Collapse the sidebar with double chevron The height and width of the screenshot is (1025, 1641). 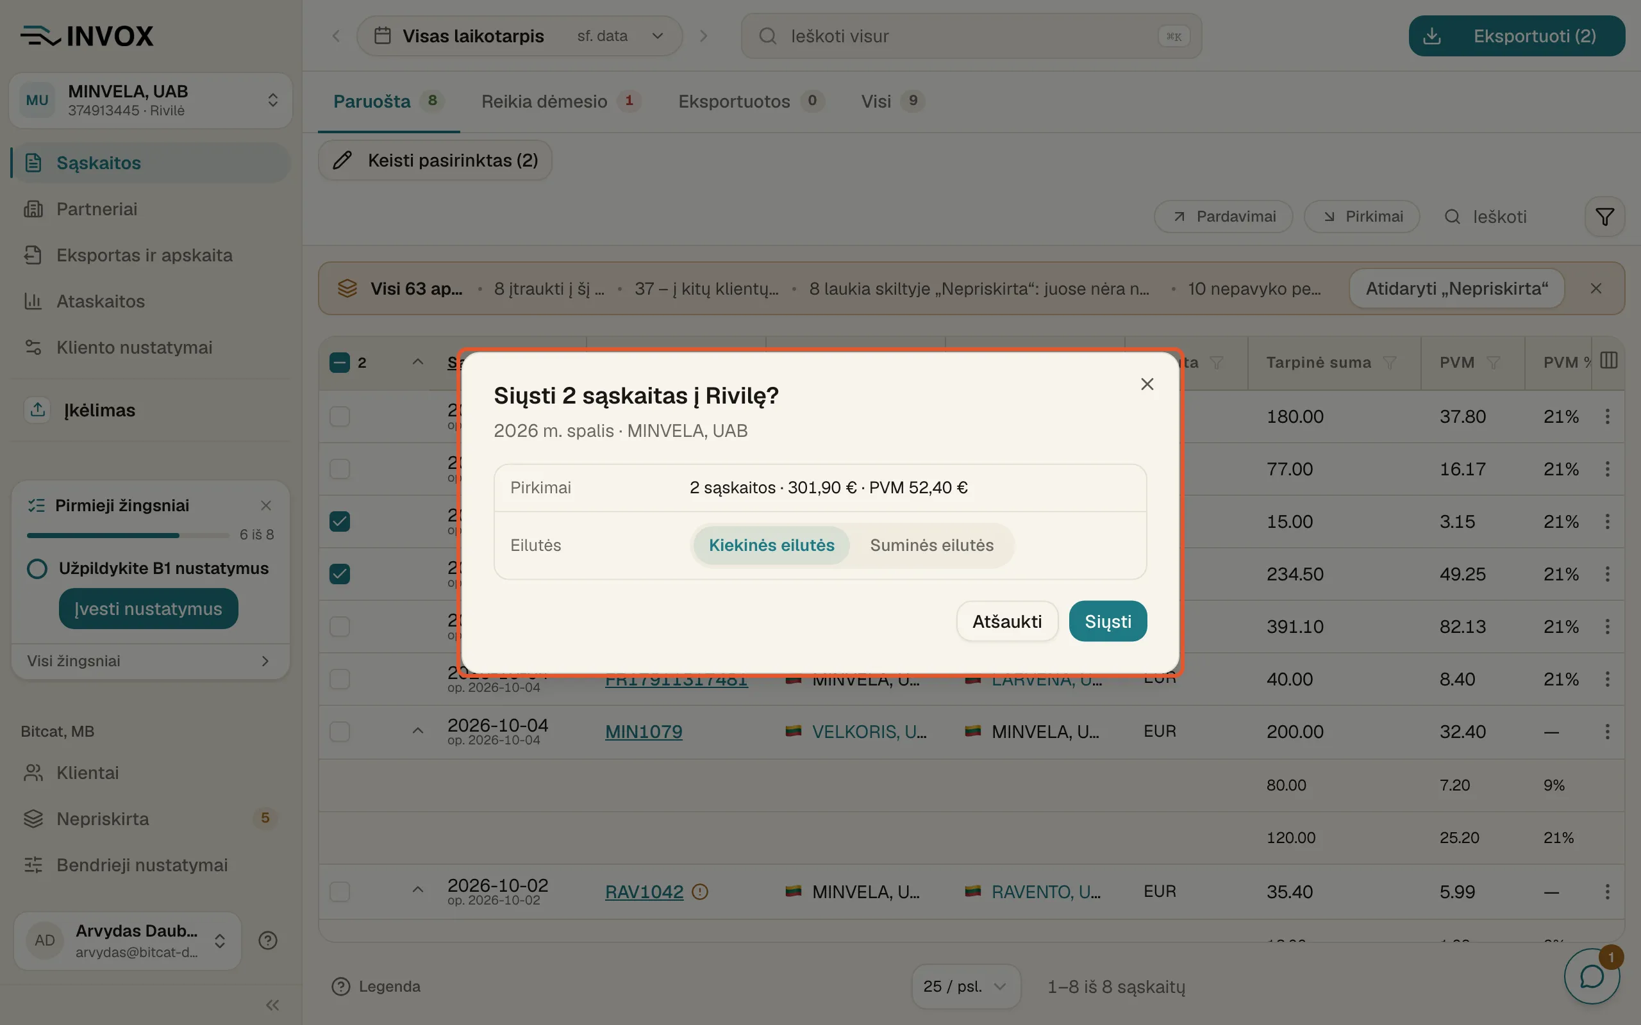(x=272, y=1005)
